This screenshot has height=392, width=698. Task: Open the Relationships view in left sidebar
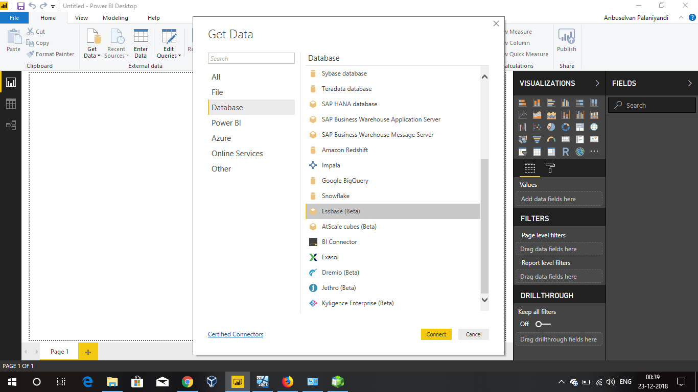point(11,125)
